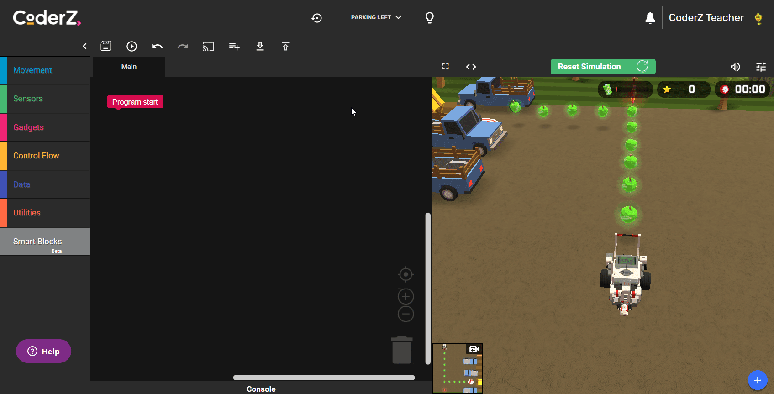Switch camera view in minimap
Screen dimensions: 774x394
(x=474, y=349)
